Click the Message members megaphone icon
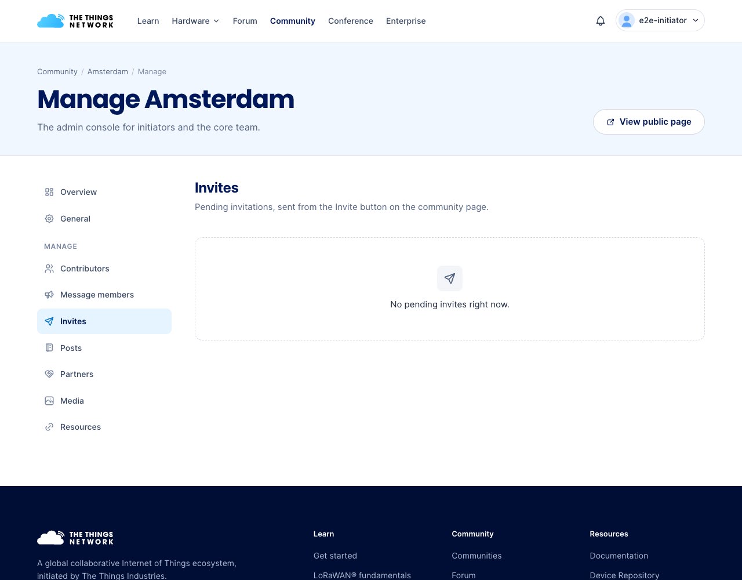Viewport: 742px width, 580px height. click(49, 295)
